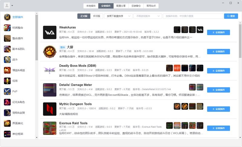Image resolution: width=242 pixels, height=147 pixels.
Task: Open the 宠物&坐骑 category icon
Action: click(x=7, y=113)
